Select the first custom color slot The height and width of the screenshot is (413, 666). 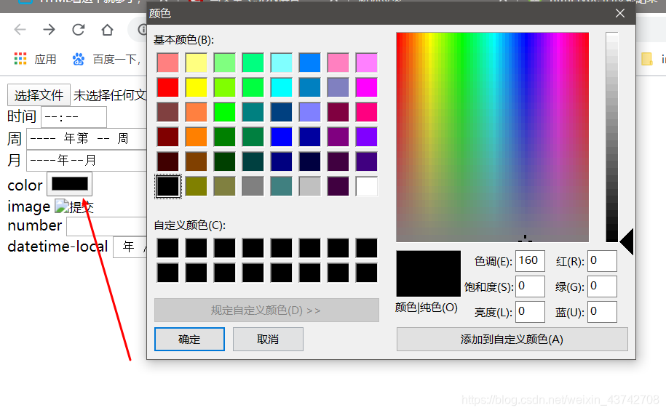(x=168, y=248)
